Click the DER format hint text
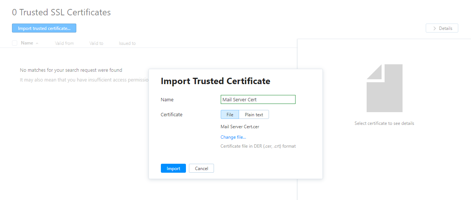 (x=258, y=146)
